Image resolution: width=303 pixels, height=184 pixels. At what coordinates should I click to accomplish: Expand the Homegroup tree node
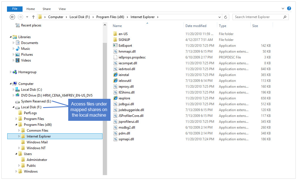tap(11, 72)
